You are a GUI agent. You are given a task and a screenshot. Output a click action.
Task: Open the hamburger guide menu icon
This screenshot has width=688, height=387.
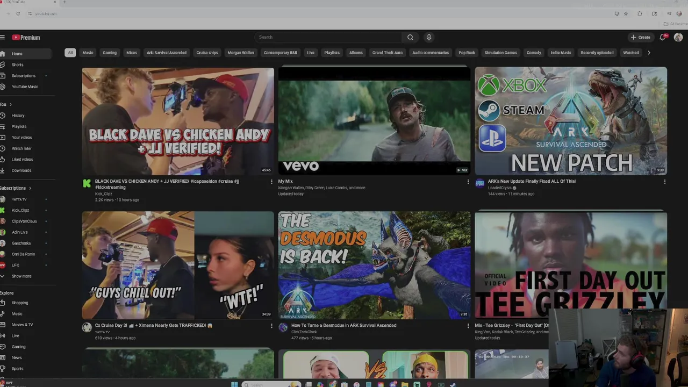(x=3, y=37)
